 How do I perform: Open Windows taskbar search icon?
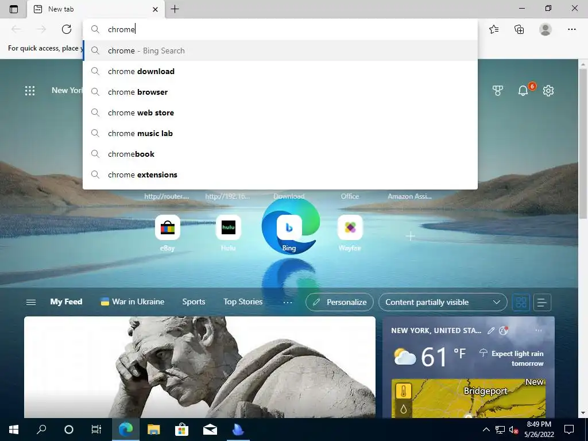(41, 430)
